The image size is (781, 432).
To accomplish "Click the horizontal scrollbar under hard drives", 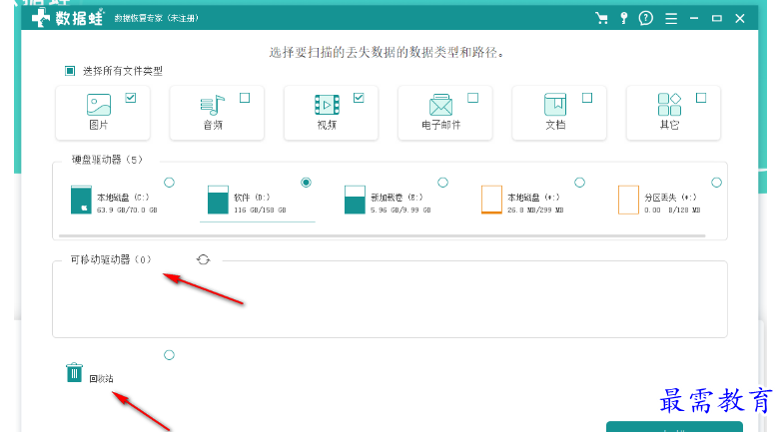I will (x=382, y=235).
